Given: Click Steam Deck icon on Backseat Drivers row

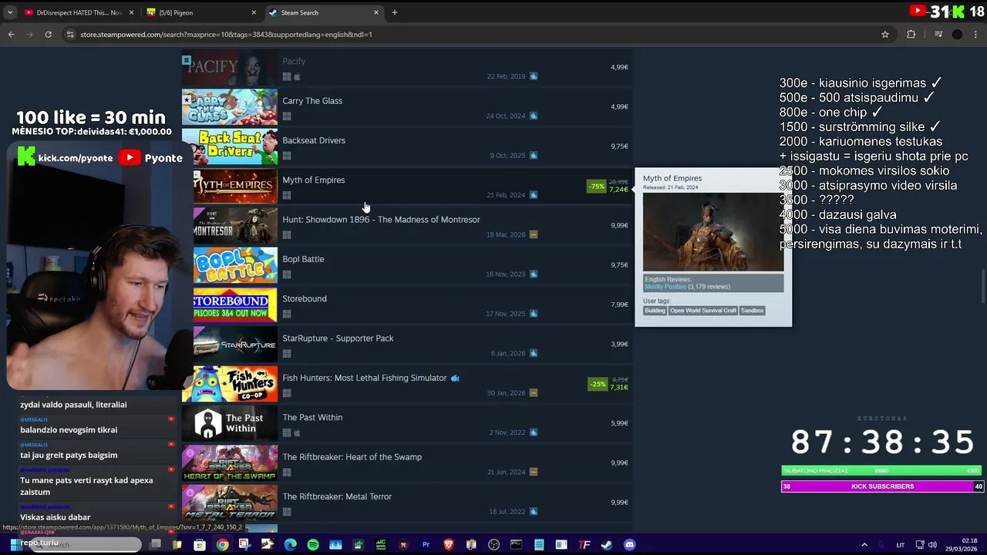Looking at the screenshot, I should (533, 156).
